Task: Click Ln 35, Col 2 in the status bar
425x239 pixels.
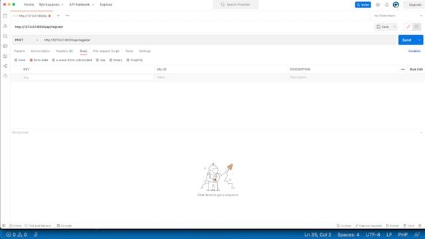Action: coord(317,234)
